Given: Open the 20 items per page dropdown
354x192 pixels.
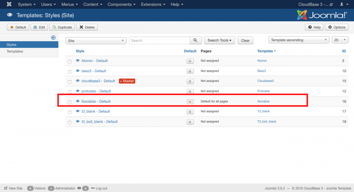Looking at the screenshot, I should pos(340,40).
